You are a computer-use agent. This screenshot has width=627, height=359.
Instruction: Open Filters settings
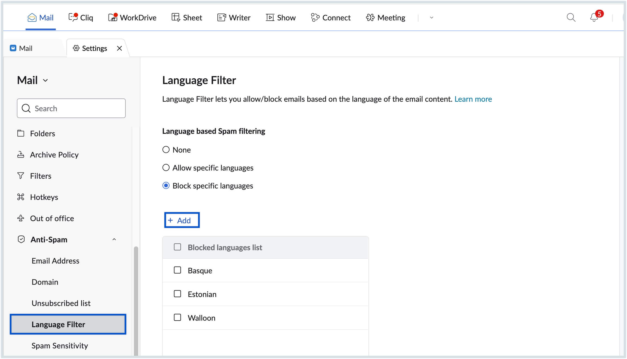[41, 176]
